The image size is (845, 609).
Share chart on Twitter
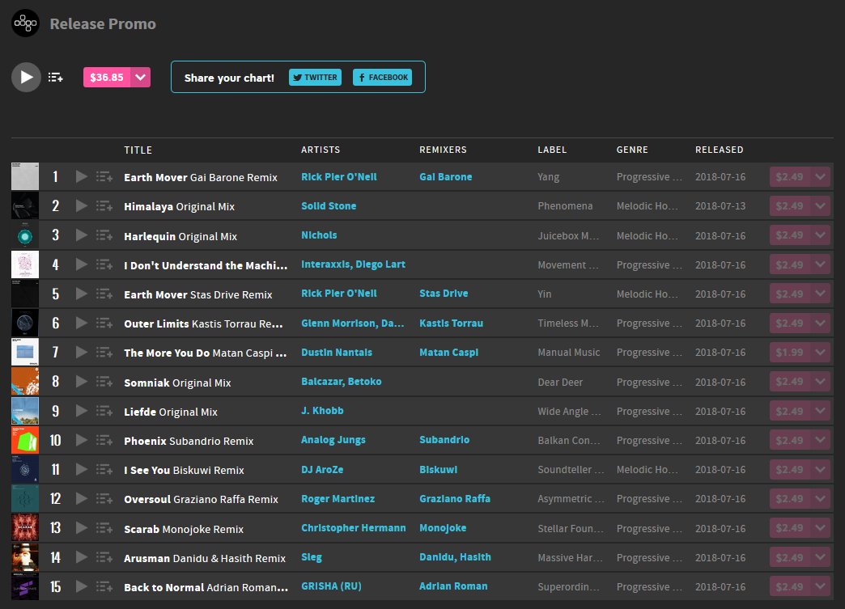316,77
